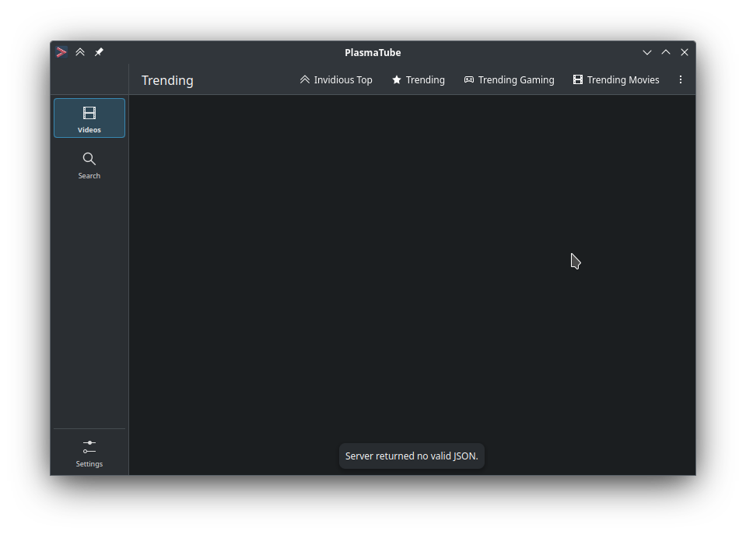Screen dimensions: 746x535
Task: Open the Search page from the sidebar
Action: coord(89,165)
